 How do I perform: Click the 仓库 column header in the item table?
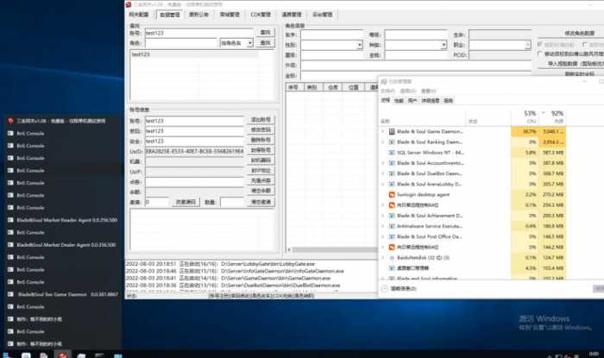[x=333, y=87]
